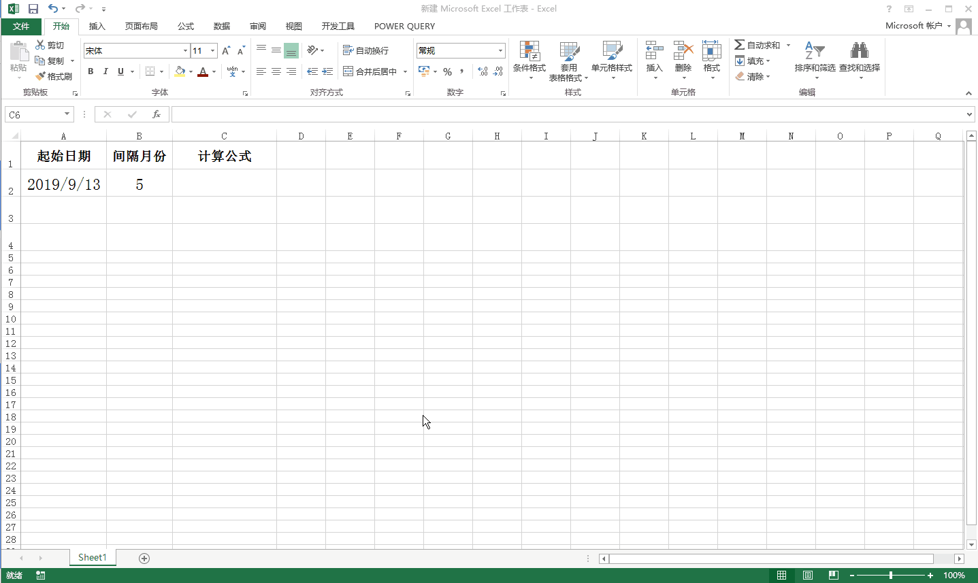Open the 宋体 font name dropdown

[x=185, y=50]
